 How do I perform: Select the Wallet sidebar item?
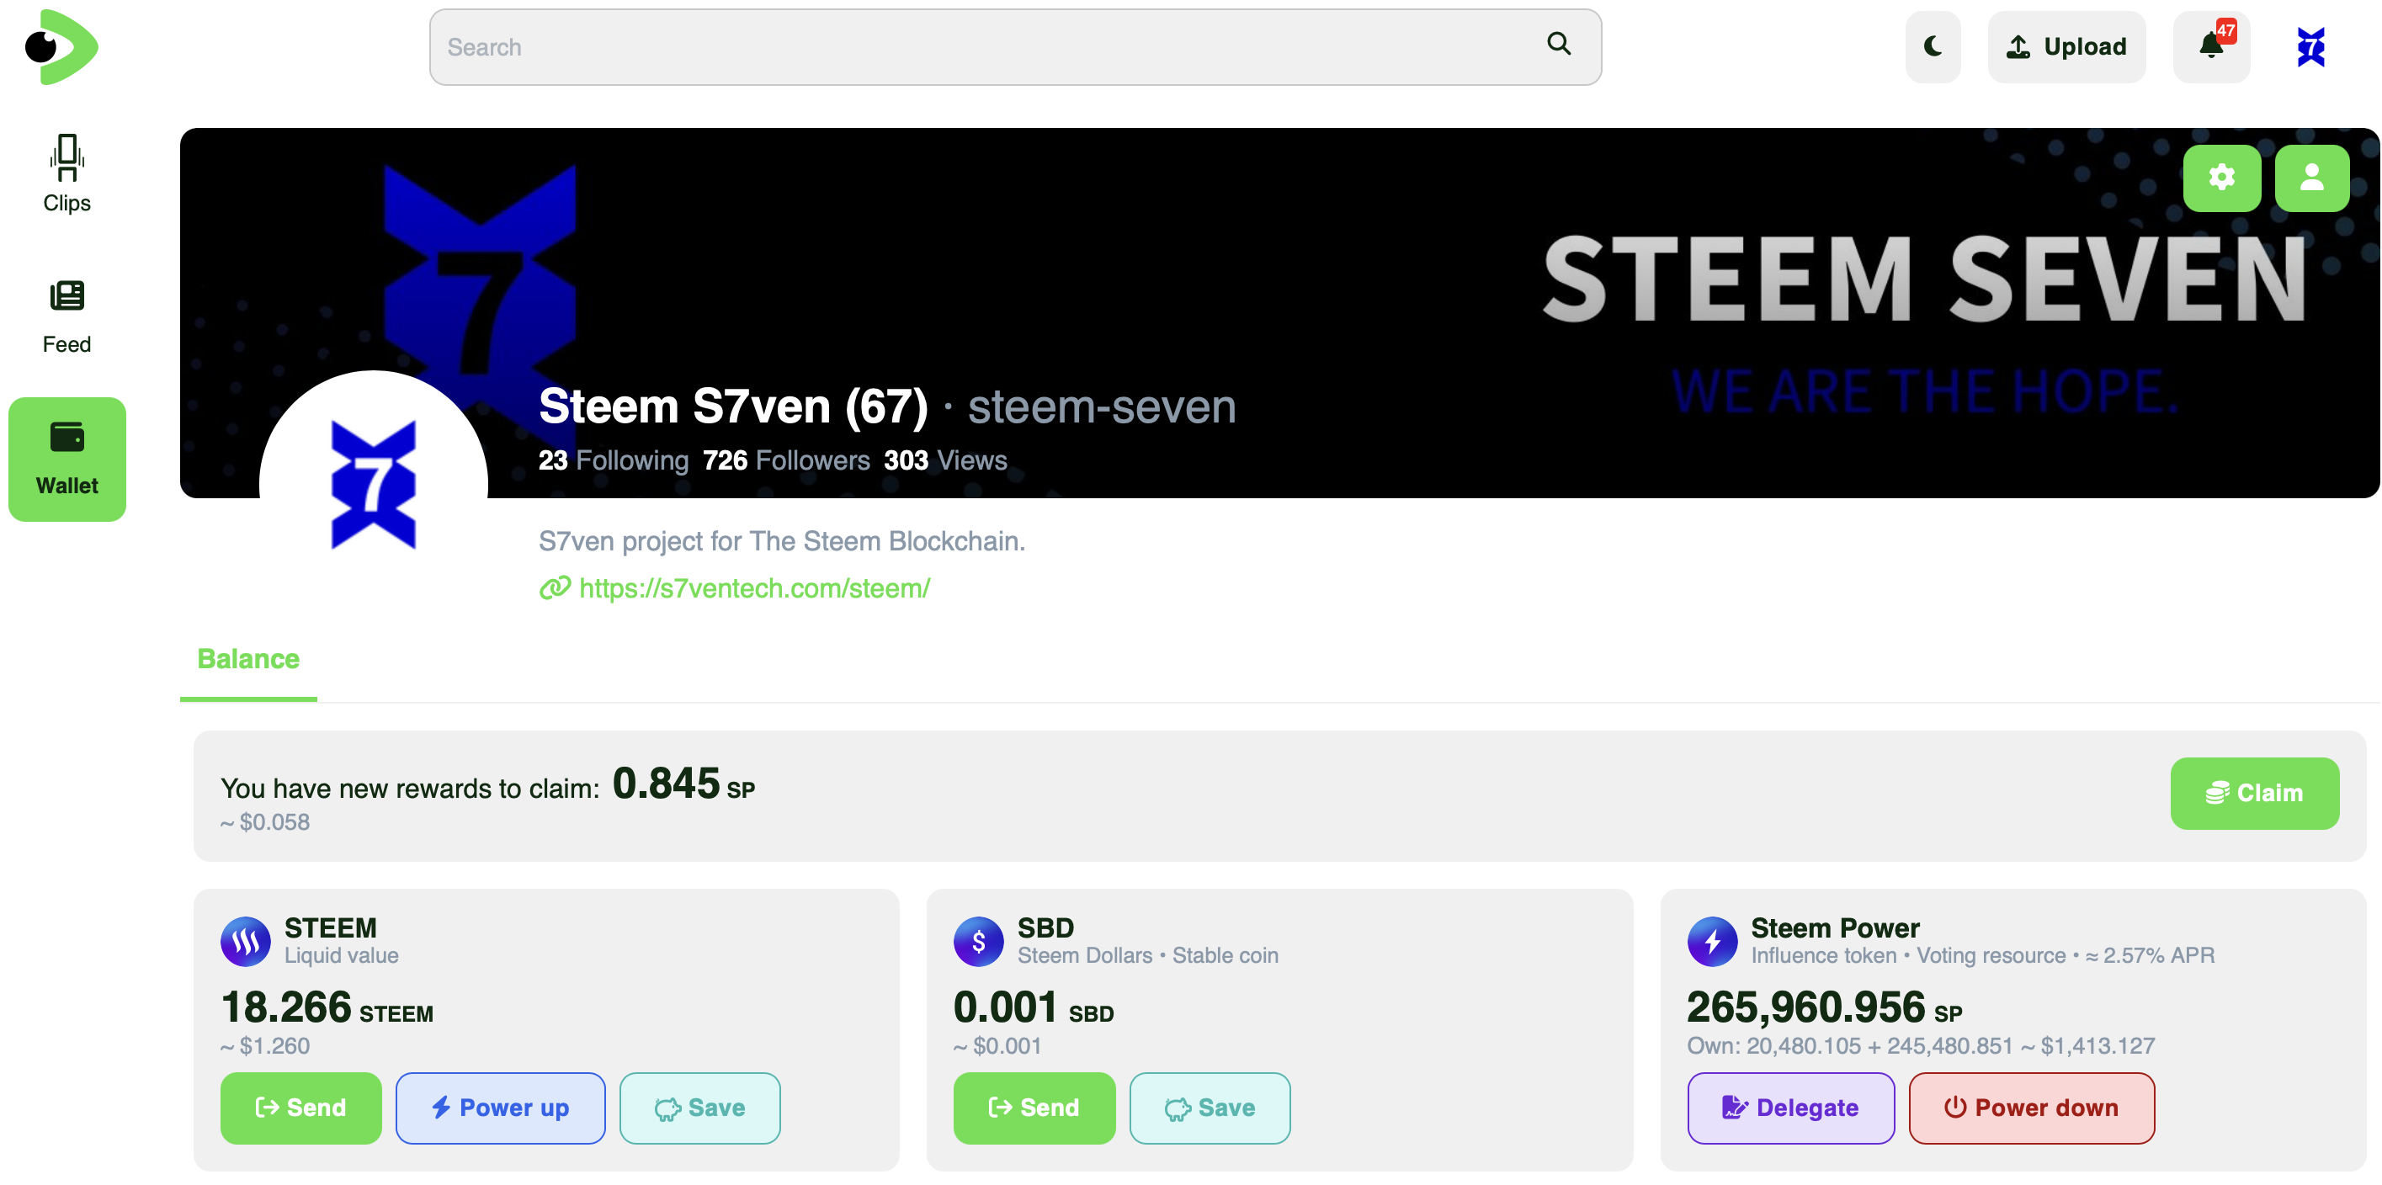(66, 459)
